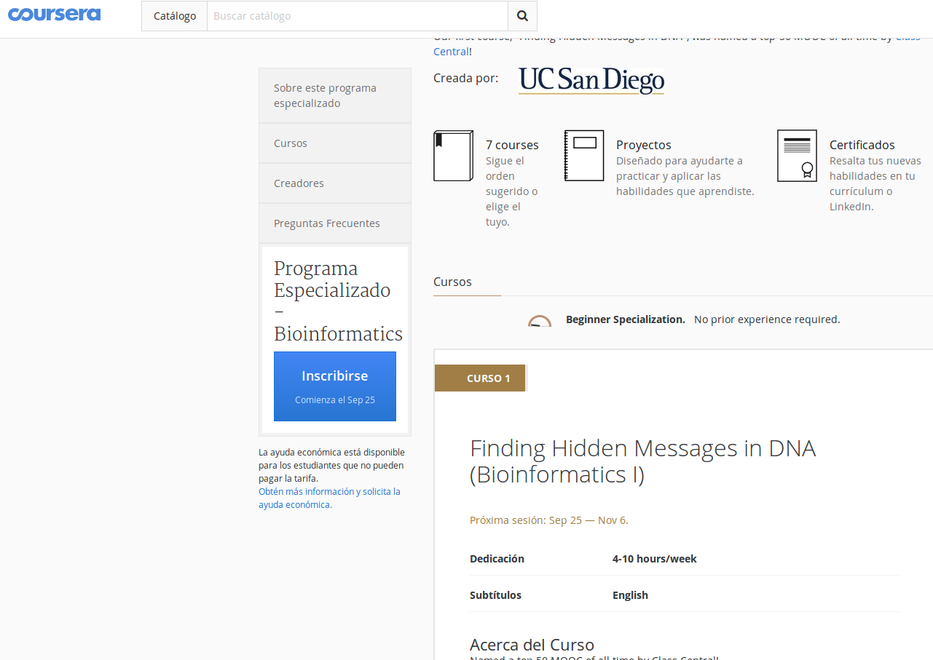Viewport: 933px width, 660px height.
Task: Open the financial aid information link
Action: pos(329,498)
